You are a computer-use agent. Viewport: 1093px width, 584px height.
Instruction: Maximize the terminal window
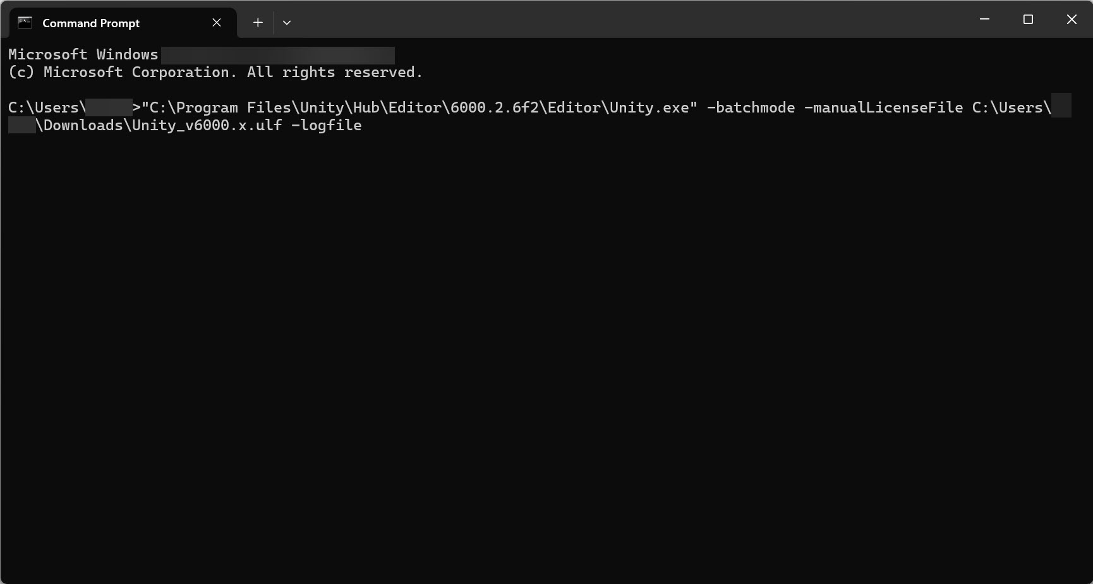click(x=1028, y=19)
